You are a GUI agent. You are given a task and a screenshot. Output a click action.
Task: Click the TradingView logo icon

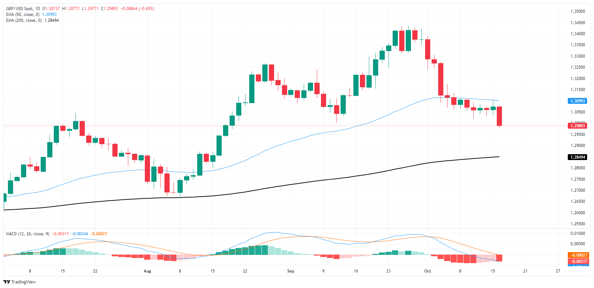point(7,282)
